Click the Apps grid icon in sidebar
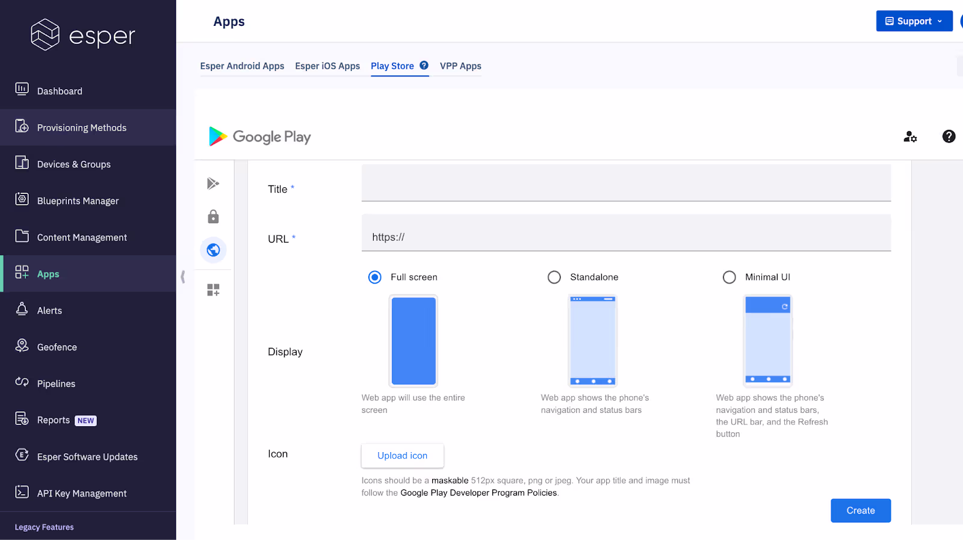 click(22, 273)
